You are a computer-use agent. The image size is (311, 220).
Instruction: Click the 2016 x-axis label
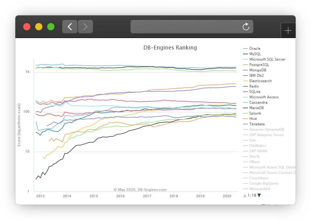[x=120, y=196]
